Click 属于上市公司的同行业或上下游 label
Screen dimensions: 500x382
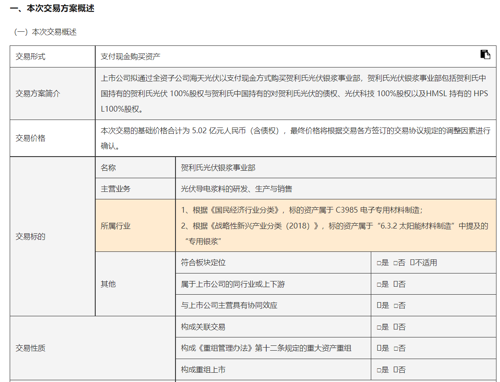pyautogui.click(x=233, y=284)
